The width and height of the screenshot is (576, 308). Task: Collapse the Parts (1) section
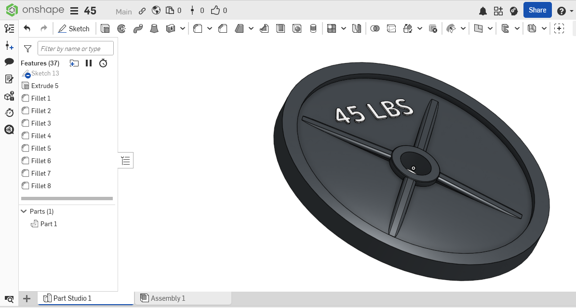coord(24,211)
